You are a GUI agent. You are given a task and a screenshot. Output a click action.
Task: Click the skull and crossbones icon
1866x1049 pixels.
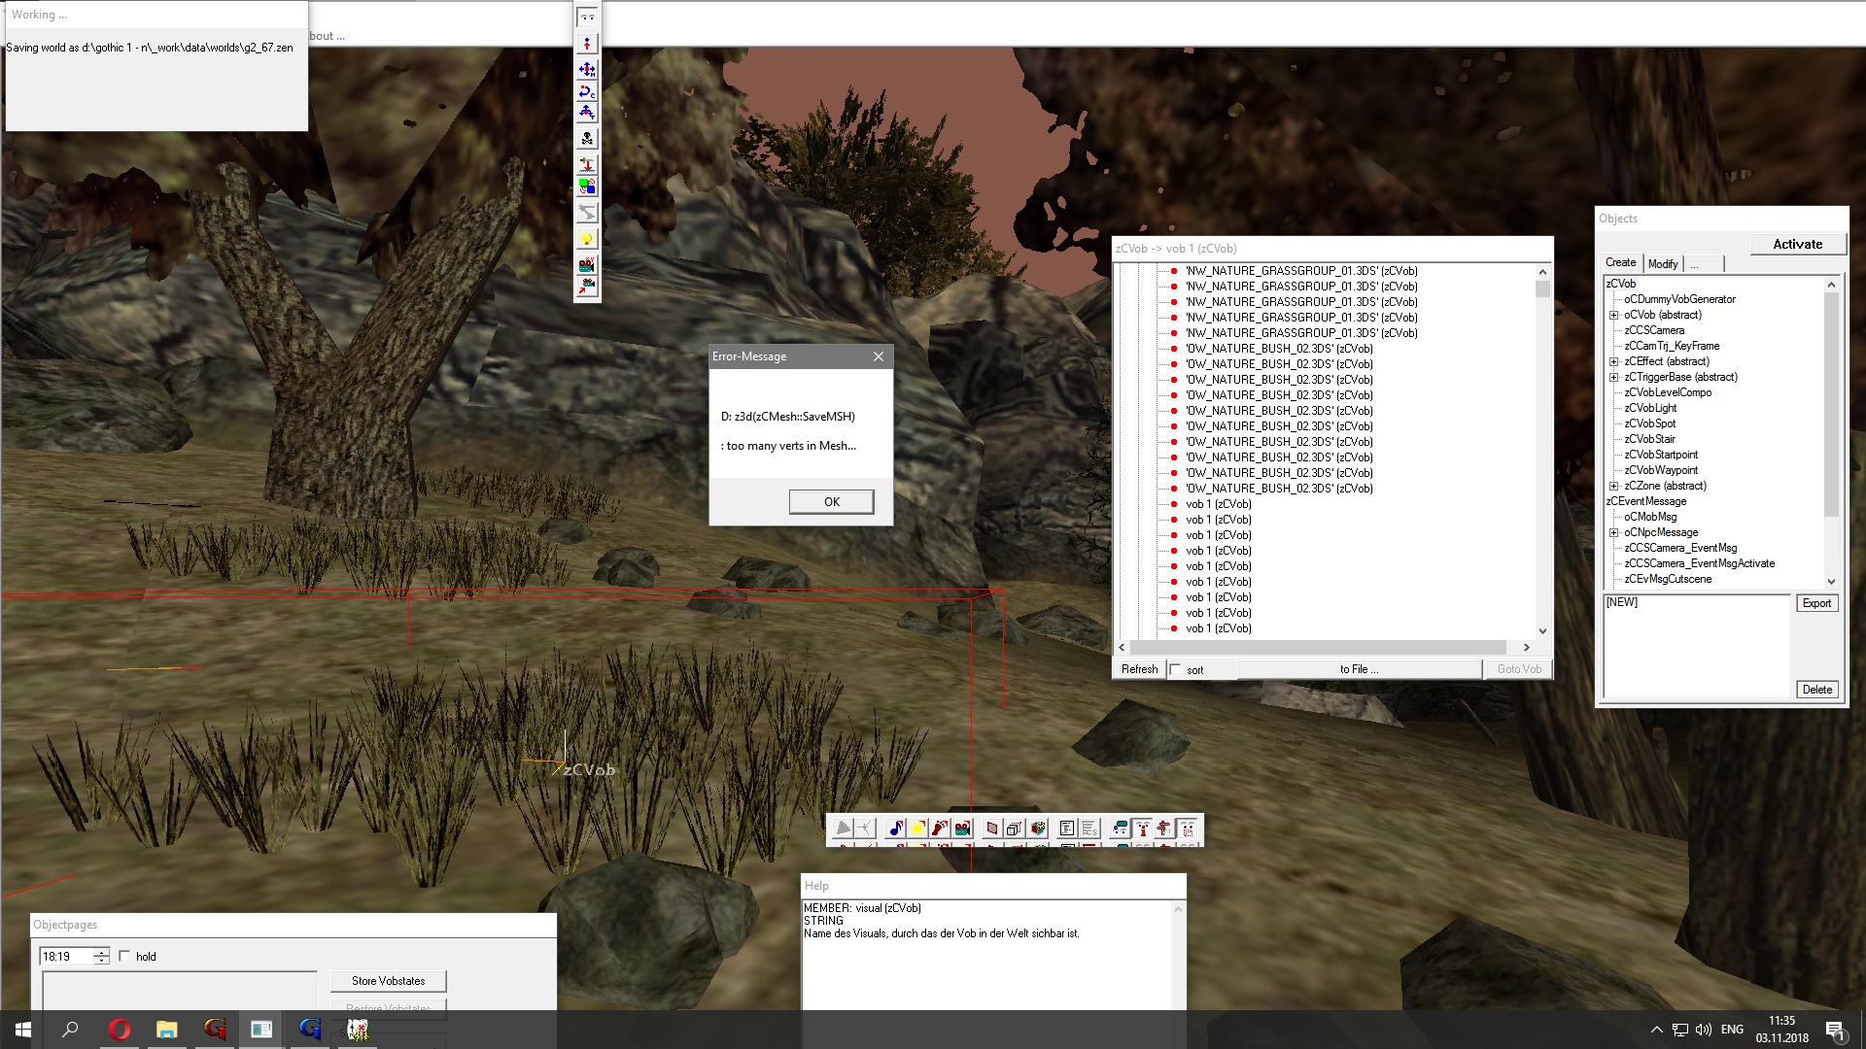[x=587, y=139]
